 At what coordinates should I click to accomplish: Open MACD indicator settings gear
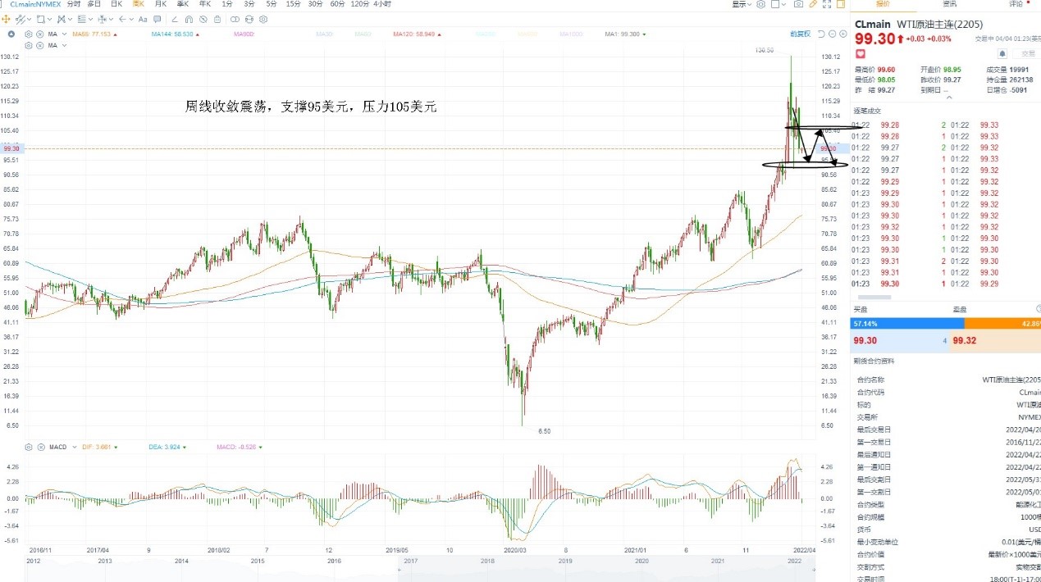tap(29, 447)
